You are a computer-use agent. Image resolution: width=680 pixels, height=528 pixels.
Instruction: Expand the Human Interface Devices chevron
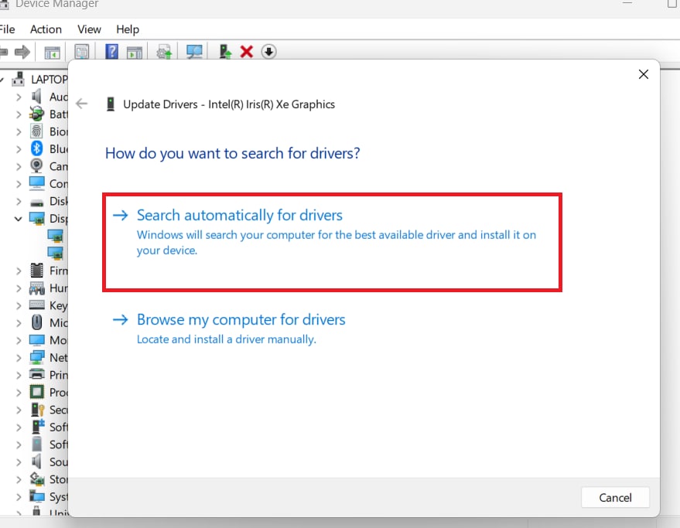[x=19, y=288]
